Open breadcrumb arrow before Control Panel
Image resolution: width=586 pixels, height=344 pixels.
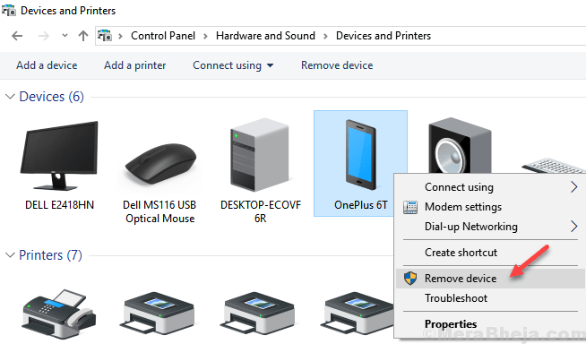click(120, 36)
